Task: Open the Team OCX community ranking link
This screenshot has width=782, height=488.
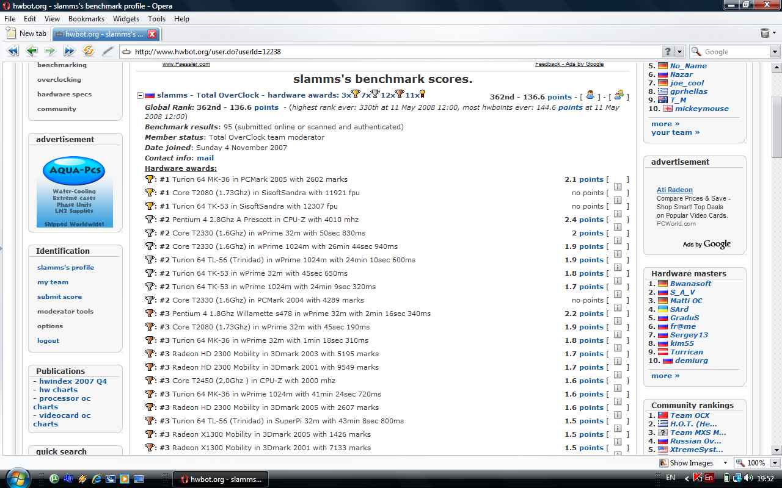Action: pyautogui.click(x=690, y=415)
